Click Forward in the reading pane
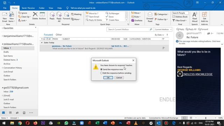The width and height of the screenshot is (224, 126). click(x=203, y=29)
